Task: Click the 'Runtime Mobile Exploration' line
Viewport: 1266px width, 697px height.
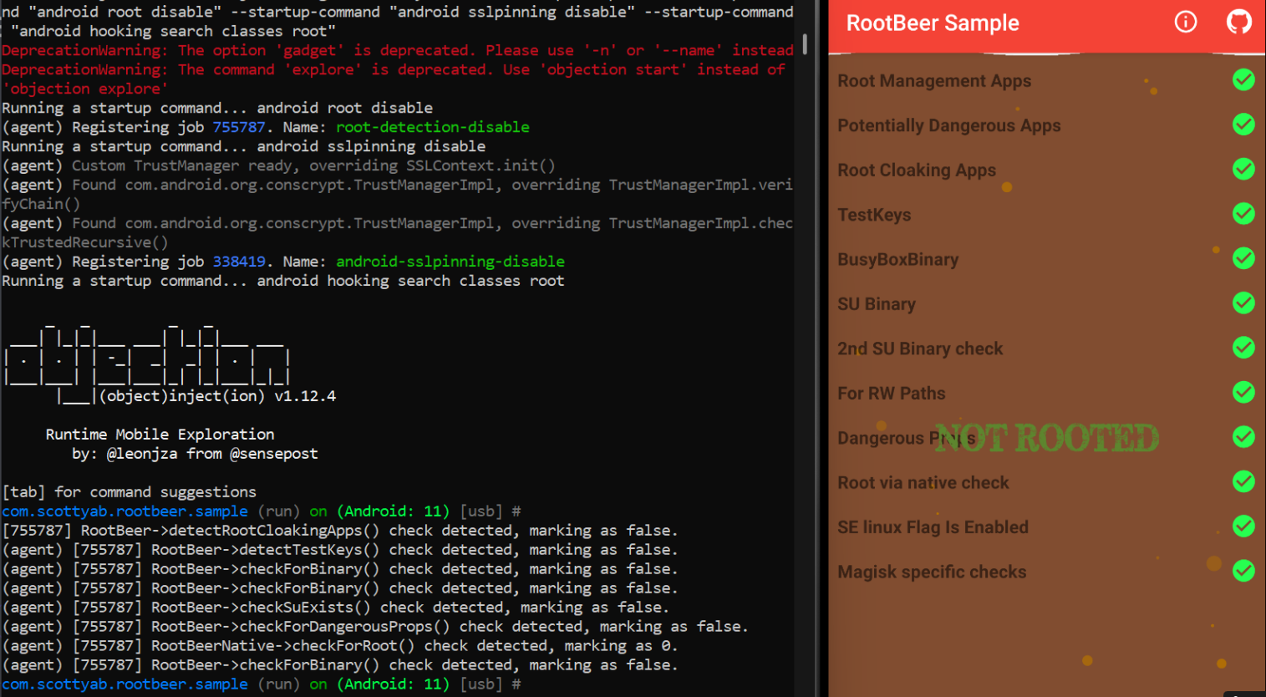Action: coord(160,435)
